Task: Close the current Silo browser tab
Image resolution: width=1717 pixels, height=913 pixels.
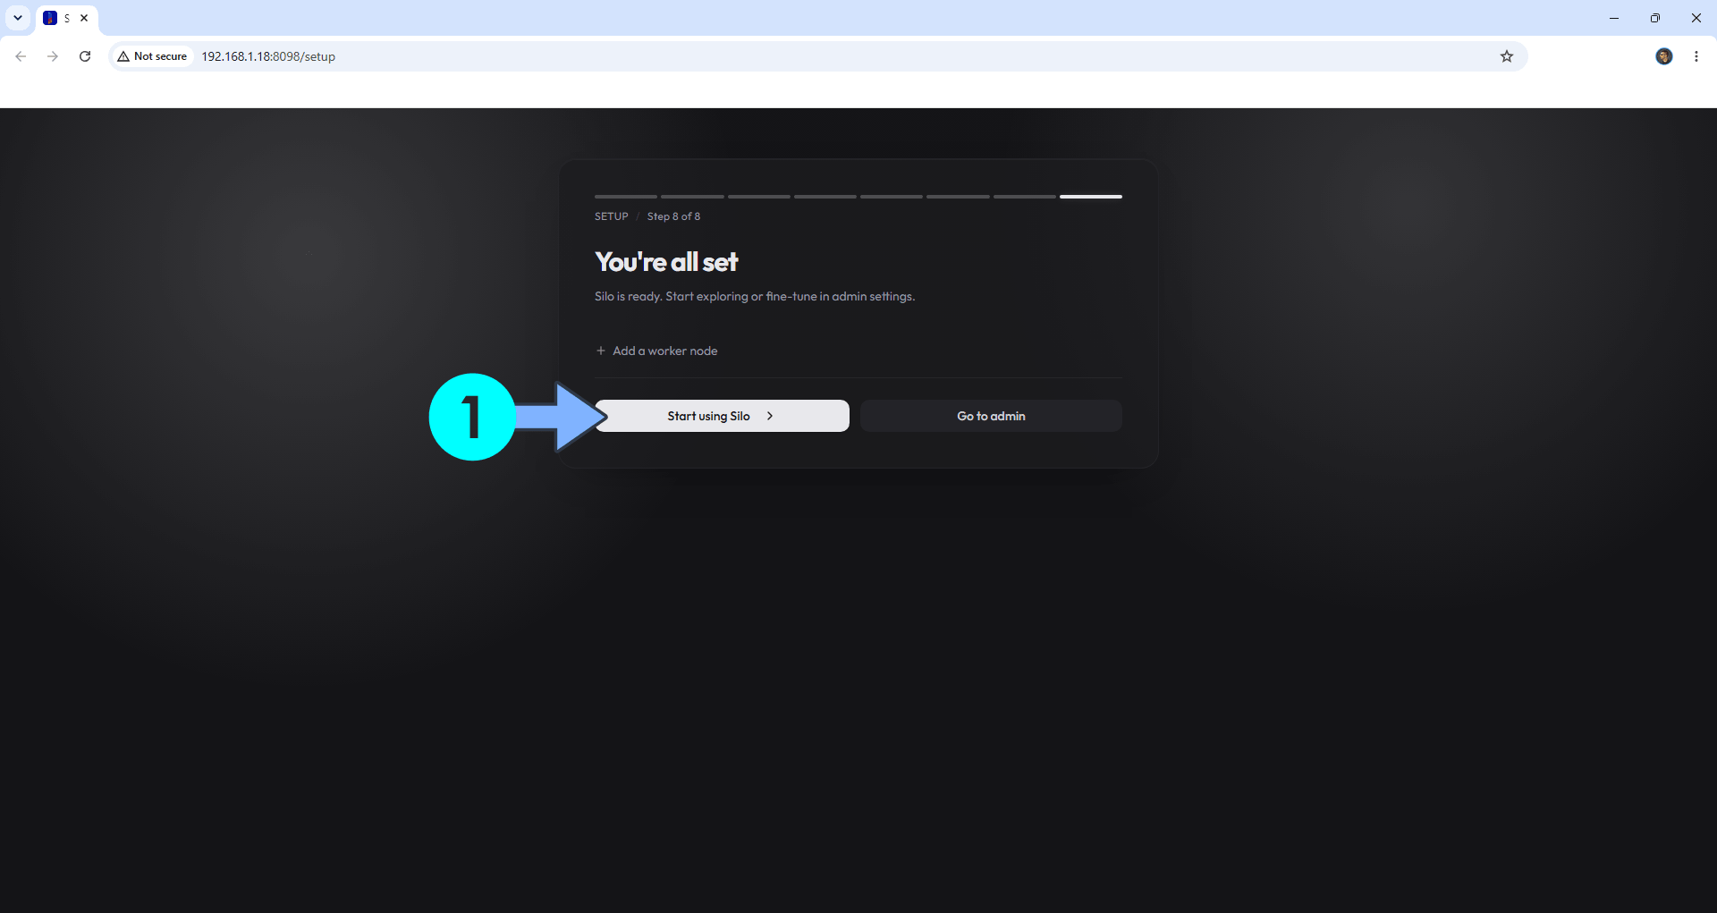Action: [84, 18]
